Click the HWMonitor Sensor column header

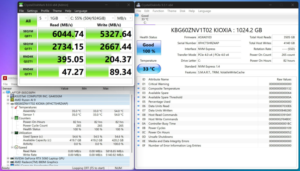(31, 88)
